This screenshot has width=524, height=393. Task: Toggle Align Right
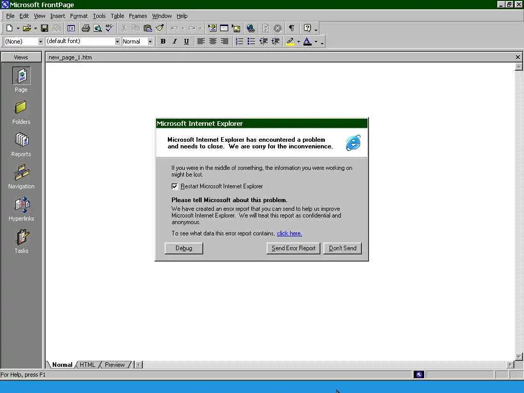[x=225, y=41]
